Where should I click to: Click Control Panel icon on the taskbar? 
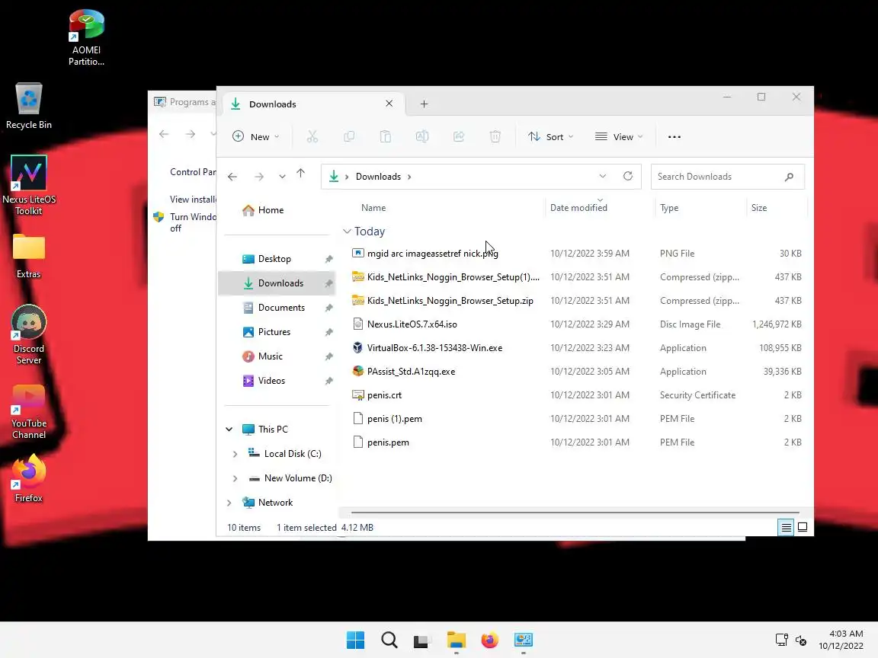524,640
